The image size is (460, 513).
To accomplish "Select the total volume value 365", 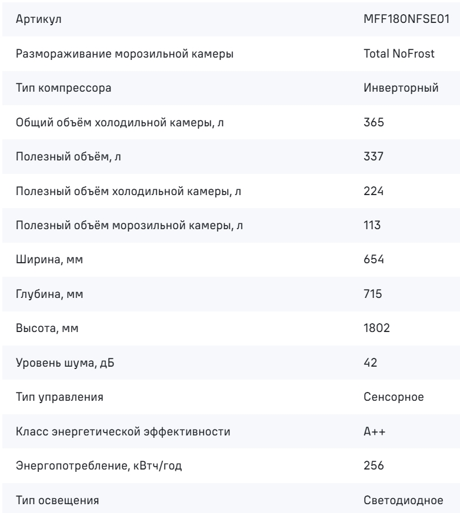I will pos(374,122).
